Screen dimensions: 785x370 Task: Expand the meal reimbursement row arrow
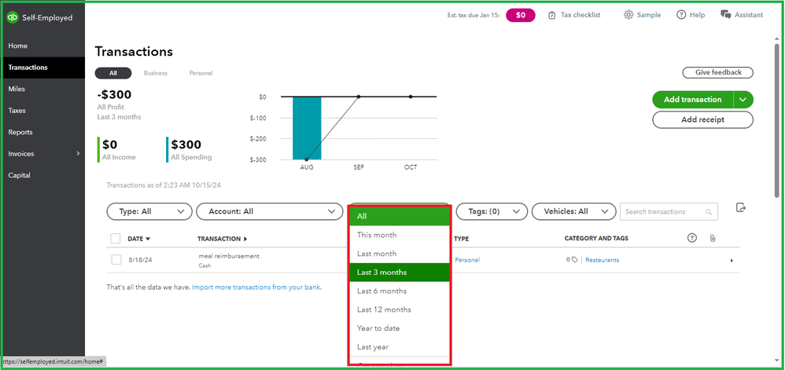732,261
